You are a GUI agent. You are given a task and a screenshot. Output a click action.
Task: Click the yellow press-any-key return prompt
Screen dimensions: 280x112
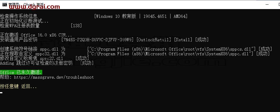click(x=18, y=87)
